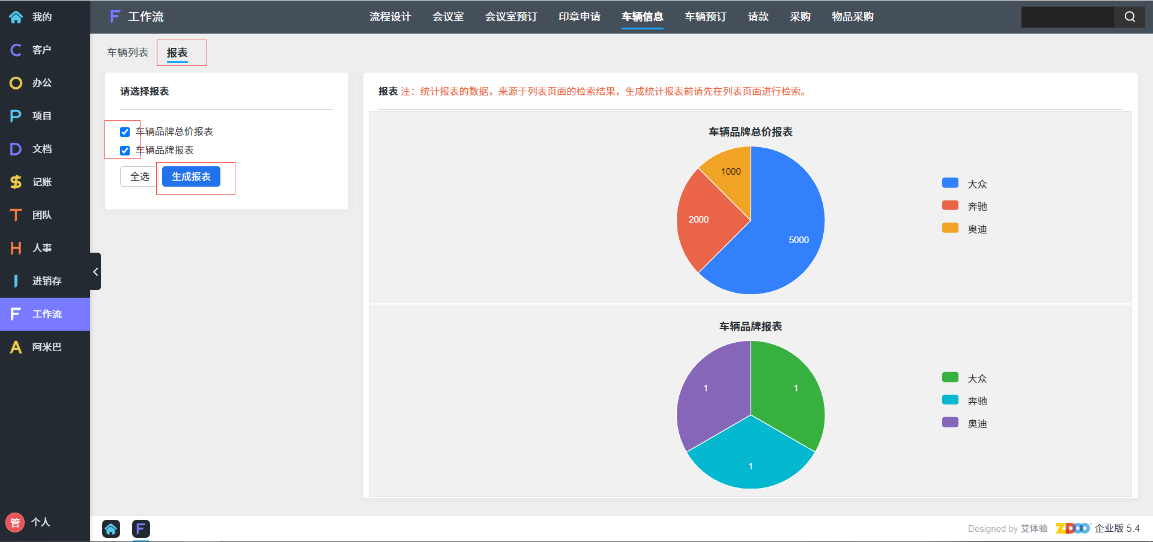The width and height of the screenshot is (1153, 542).
Task: Open the 车辆预订 menu item
Action: tap(706, 17)
